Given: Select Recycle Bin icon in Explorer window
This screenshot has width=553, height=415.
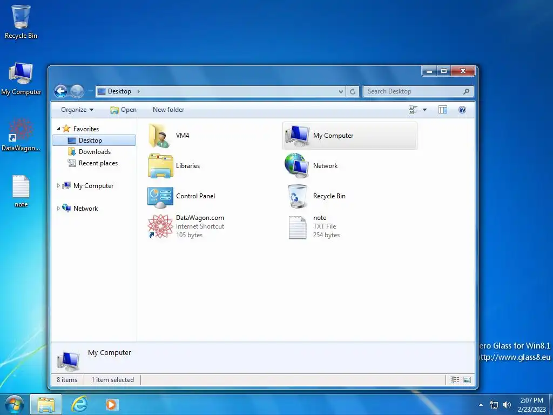Looking at the screenshot, I should pyautogui.click(x=297, y=196).
